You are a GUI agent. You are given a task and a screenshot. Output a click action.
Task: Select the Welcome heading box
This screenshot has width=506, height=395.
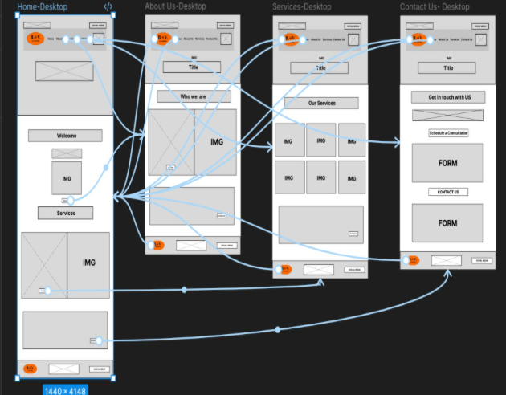[x=65, y=136]
